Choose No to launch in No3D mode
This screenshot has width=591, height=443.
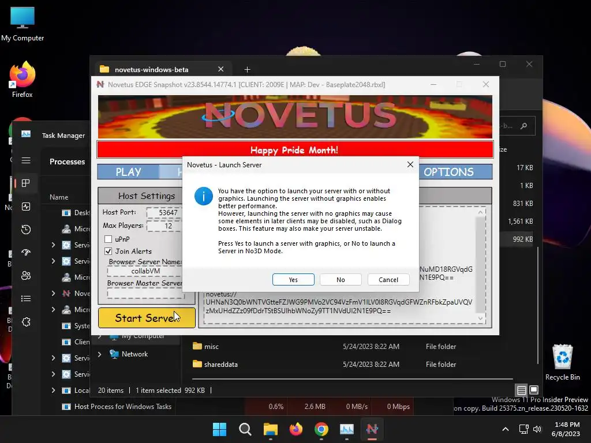(x=341, y=280)
